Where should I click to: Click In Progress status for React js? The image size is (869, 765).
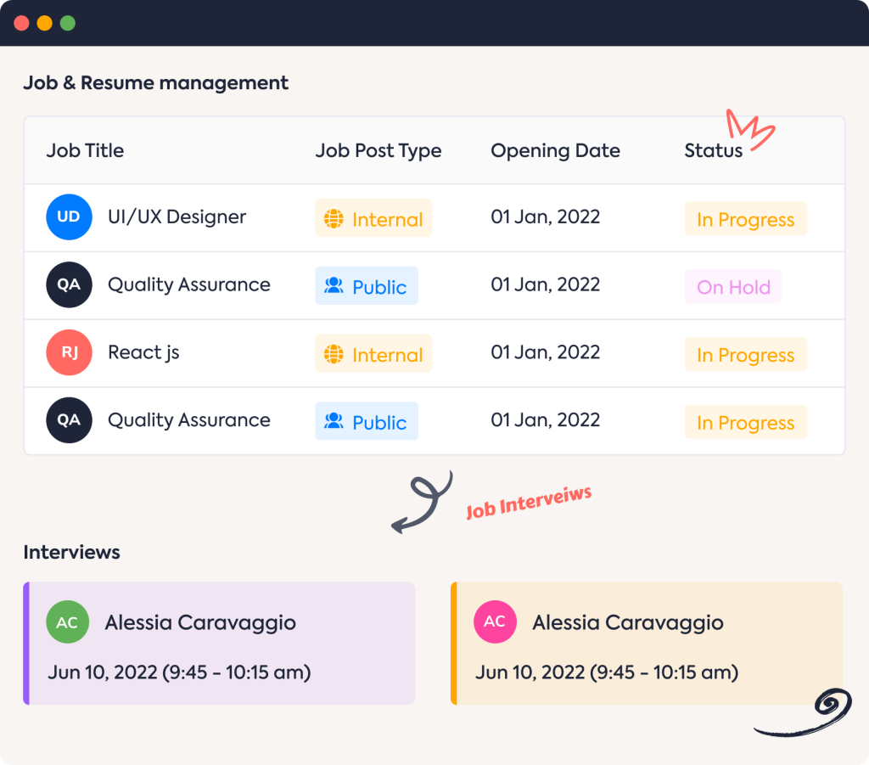pyautogui.click(x=745, y=355)
